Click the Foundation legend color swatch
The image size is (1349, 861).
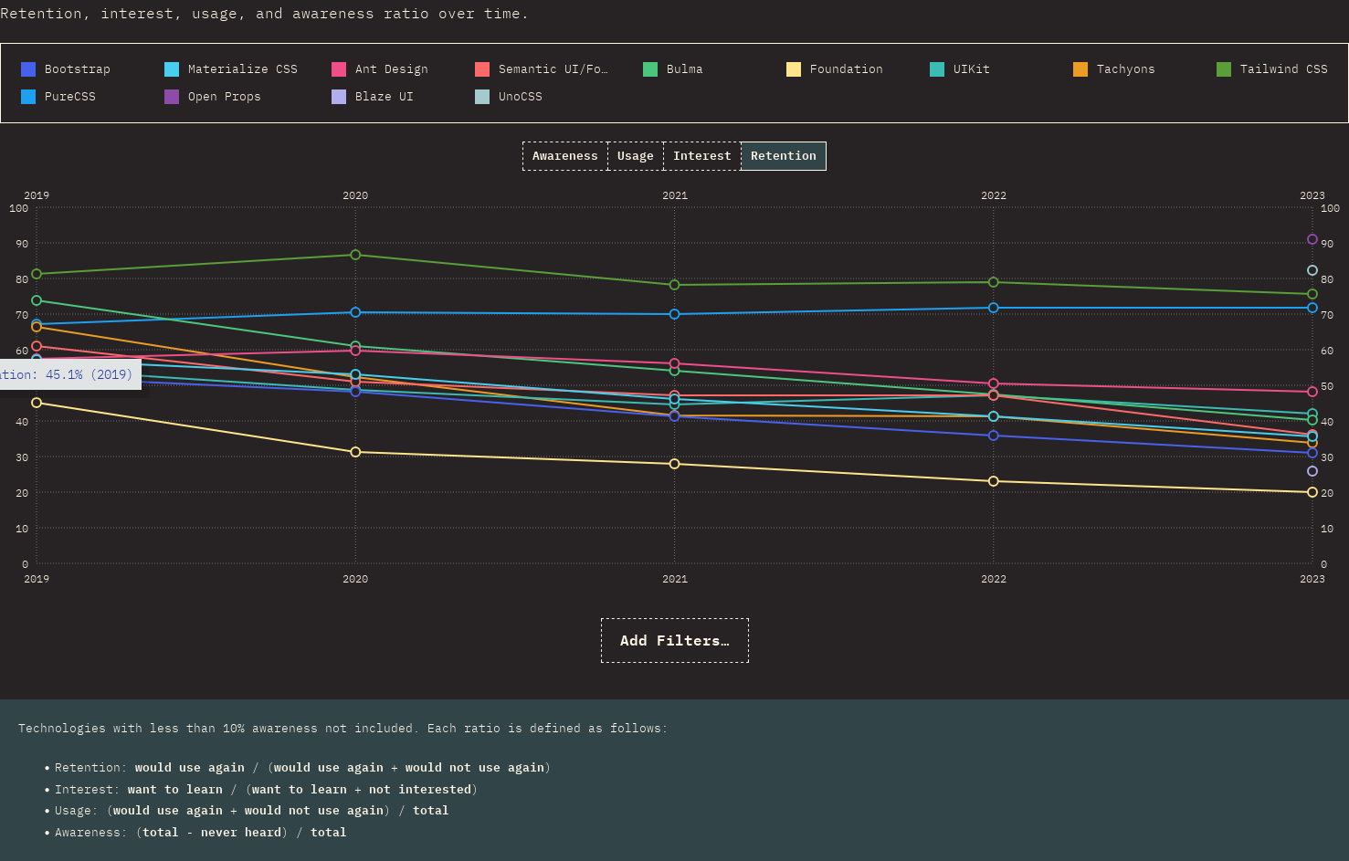[x=794, y=69]
